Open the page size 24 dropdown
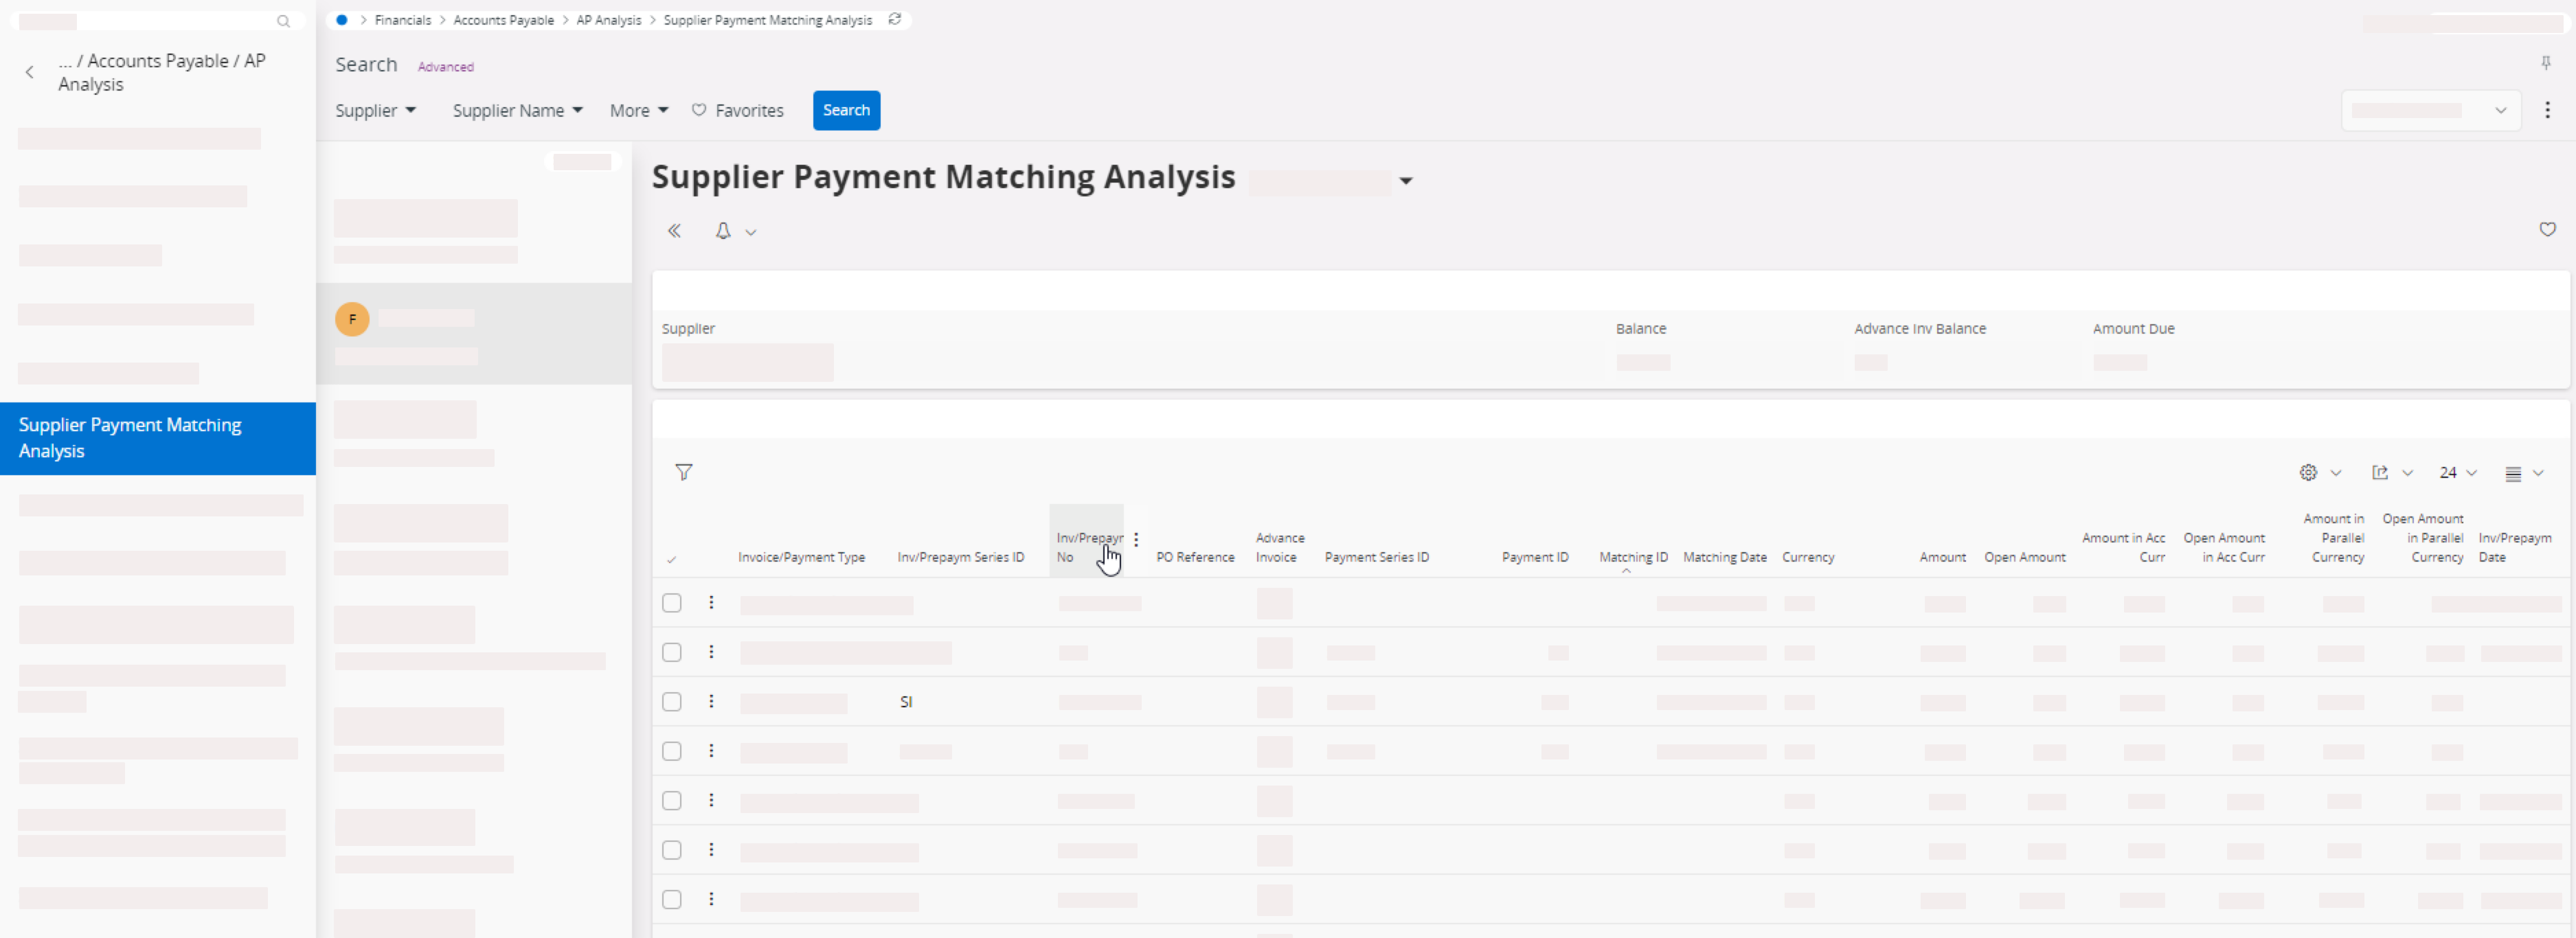Image resolution: width=2576 pixels, height=938 pixels. coord(2457,472)
